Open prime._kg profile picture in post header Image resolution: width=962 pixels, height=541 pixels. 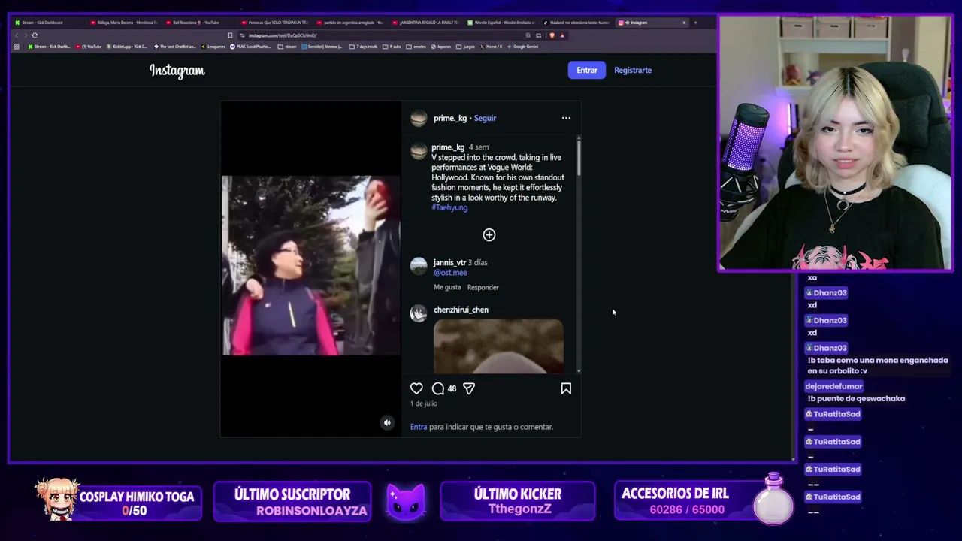(x=419, y=118)
